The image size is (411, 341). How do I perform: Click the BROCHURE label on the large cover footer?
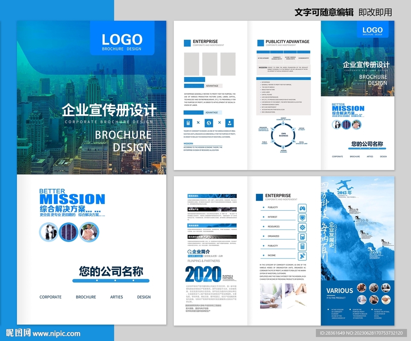click(x=86, y=297)
